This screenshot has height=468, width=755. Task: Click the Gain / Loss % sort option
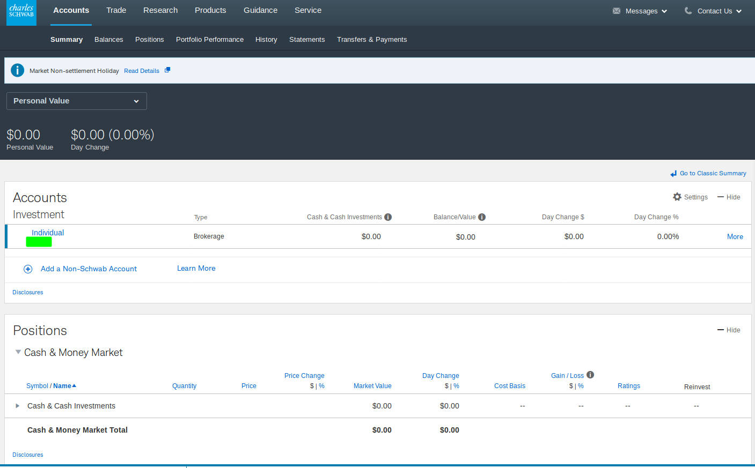(581, 386)
